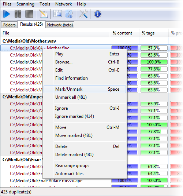Select Move marked (481)
This screenshot has width=183, height=196.
point(85,135)
